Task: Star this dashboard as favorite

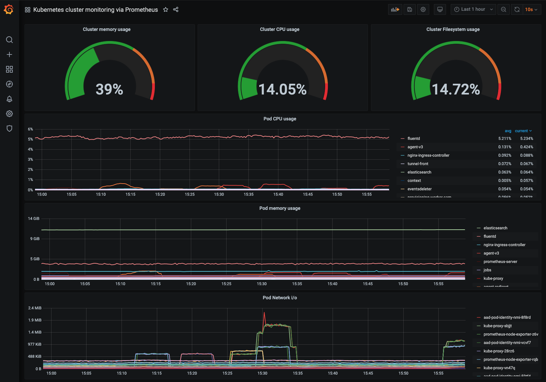Action: pos(166,9)
